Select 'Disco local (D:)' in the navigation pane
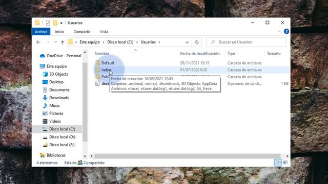328x184 pixels. pos(62,137)
